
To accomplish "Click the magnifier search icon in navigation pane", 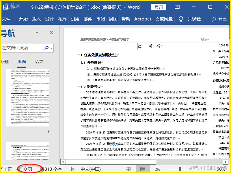I will click(46, 48).
